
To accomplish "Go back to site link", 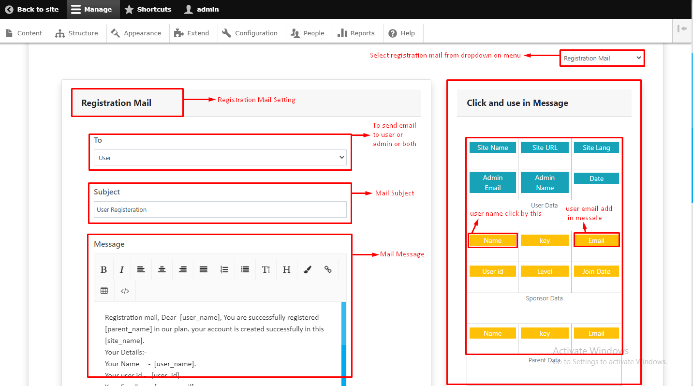I will pos(32,9).
